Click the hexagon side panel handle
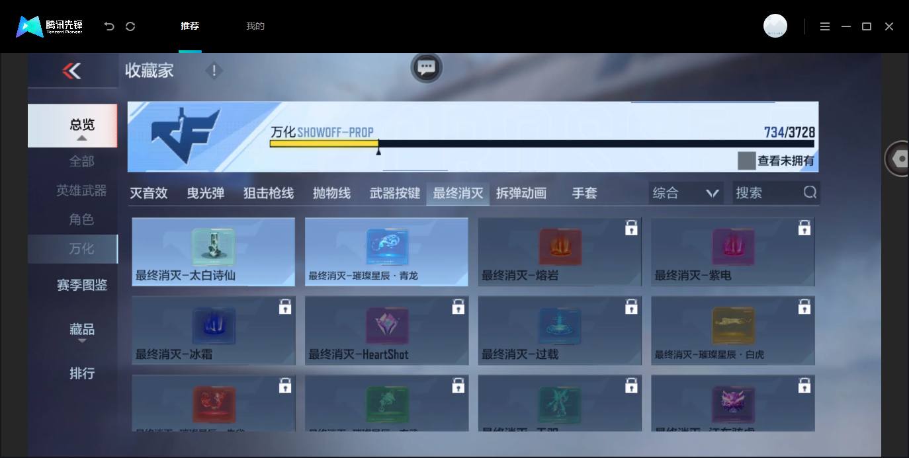The image size is (909, 458). (x=898, y=159)
